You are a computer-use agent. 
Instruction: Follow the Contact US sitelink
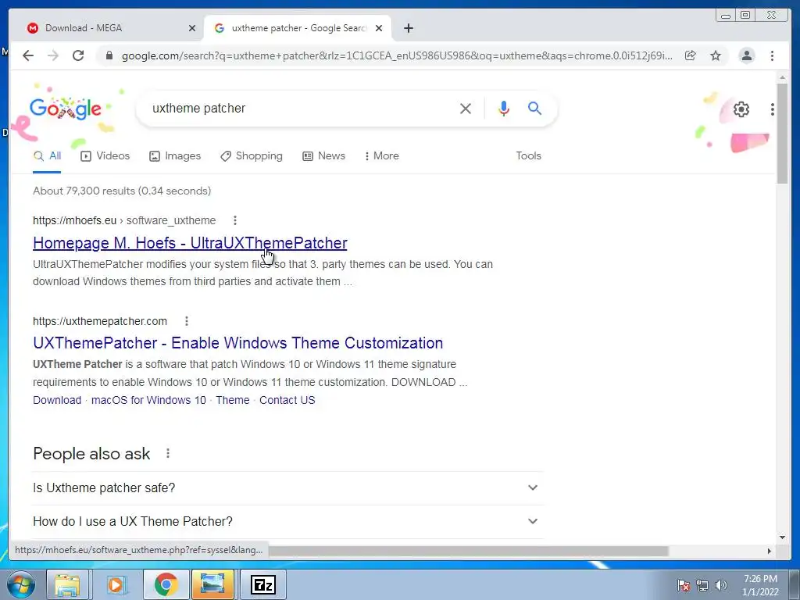tap(287, 401)
